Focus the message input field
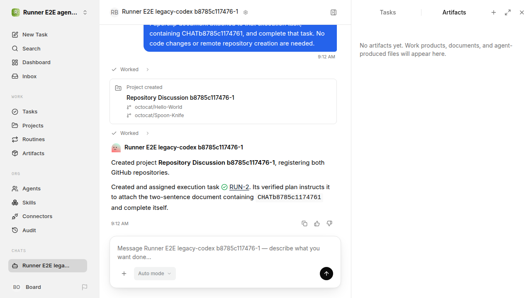This screenshot has height=298, width=531. (x=225, y=252)
